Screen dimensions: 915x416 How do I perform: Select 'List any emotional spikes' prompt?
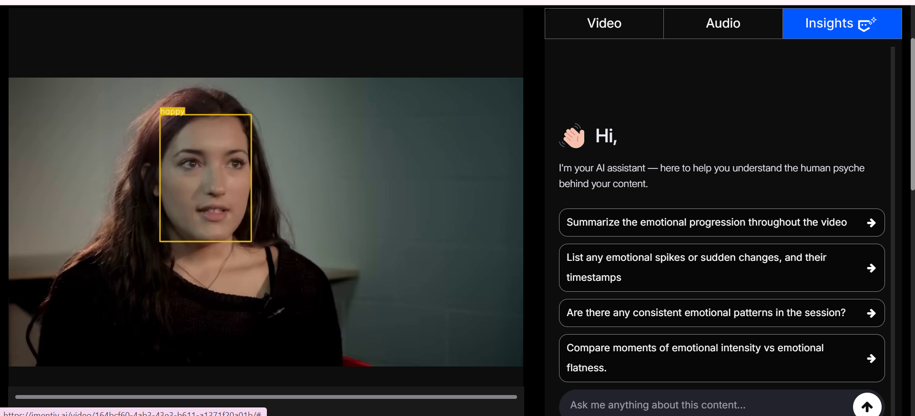pyautogui.click(x=722, y=267)
